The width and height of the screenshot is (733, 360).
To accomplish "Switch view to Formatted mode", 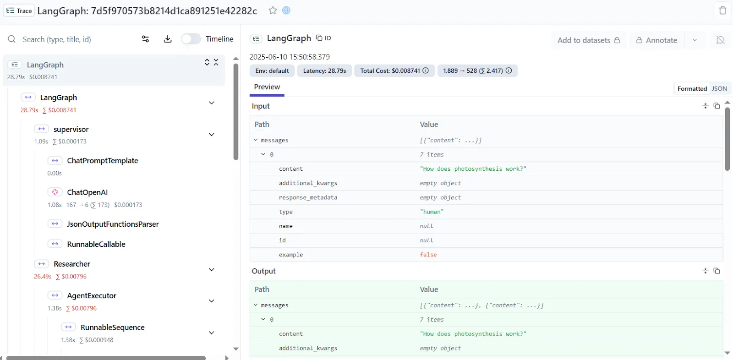I will pyautogui.click(x=692, y=88).
